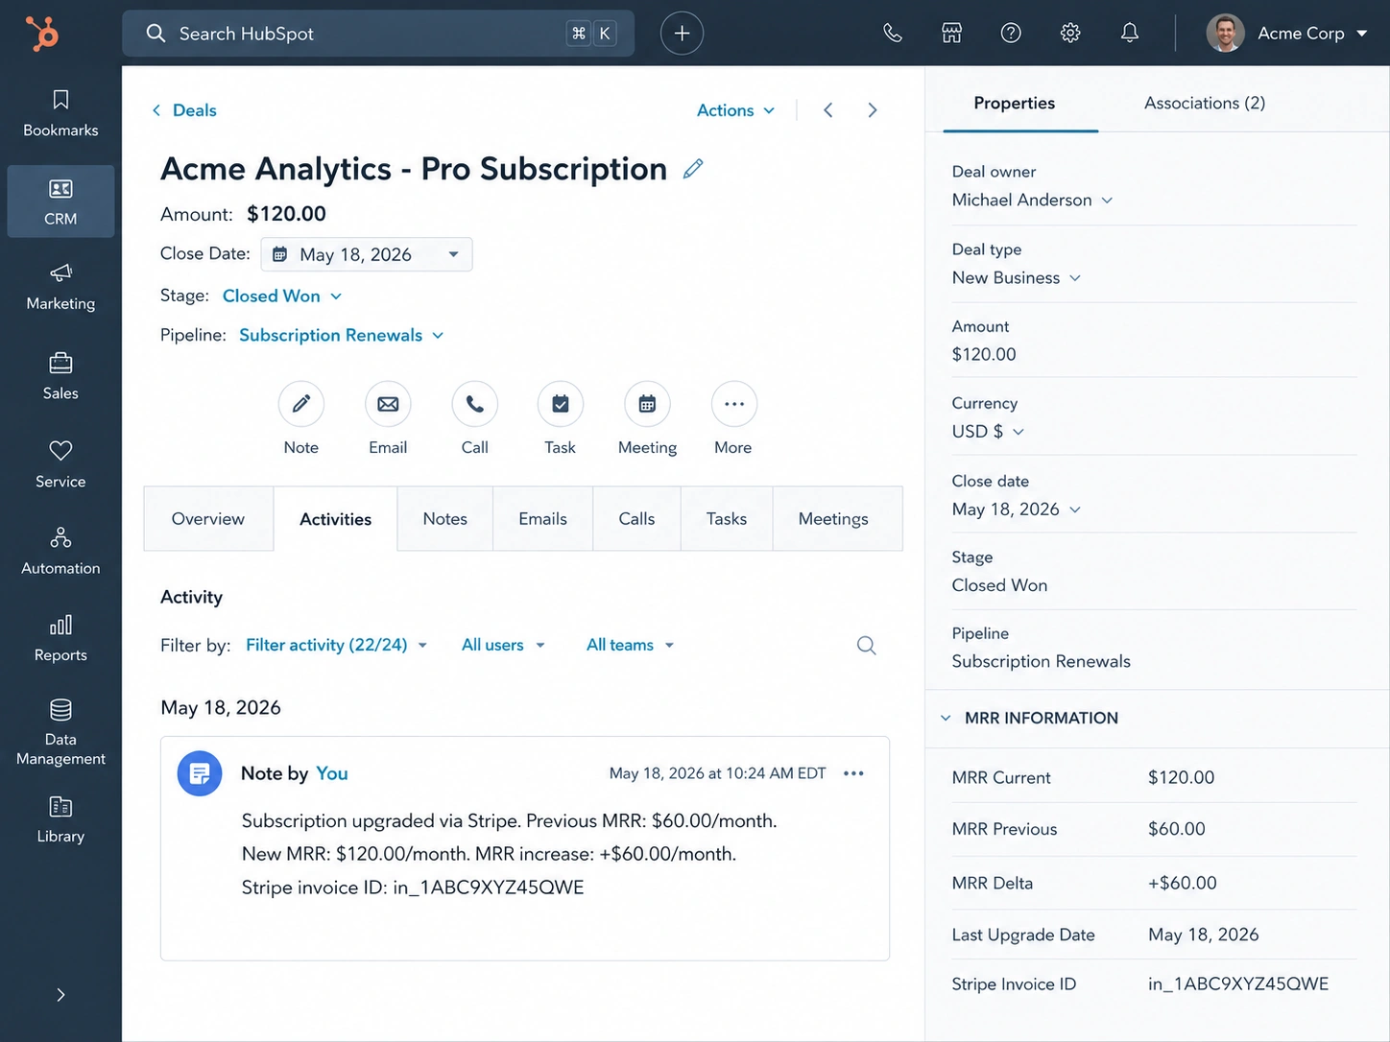The width and height of the screenshot is (1390, 1042).
Task: Switch to the Tasks tab
Action: (726, 519)
